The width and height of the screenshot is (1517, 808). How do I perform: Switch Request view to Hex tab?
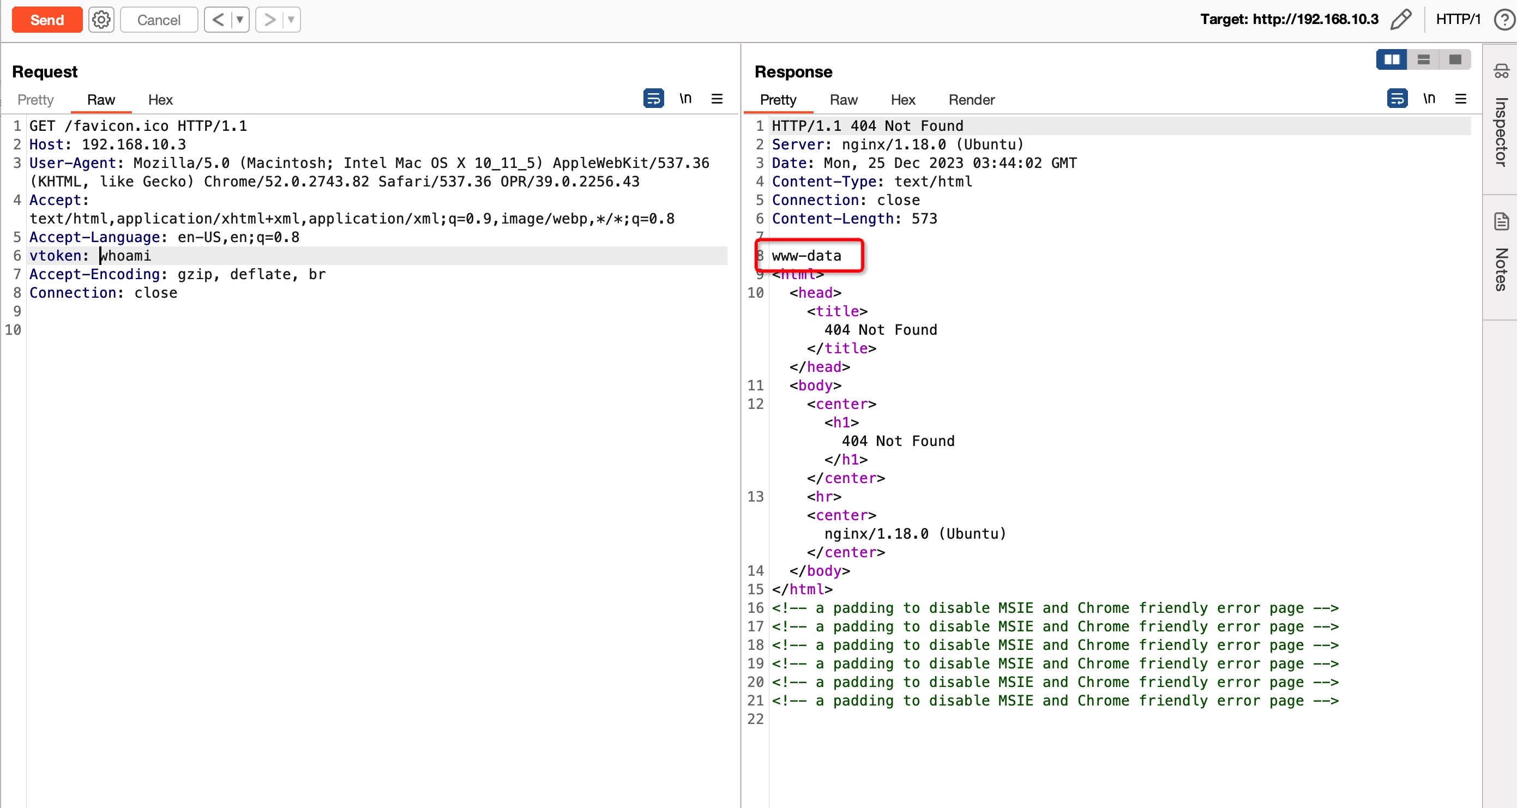click(x=160, y=100)
